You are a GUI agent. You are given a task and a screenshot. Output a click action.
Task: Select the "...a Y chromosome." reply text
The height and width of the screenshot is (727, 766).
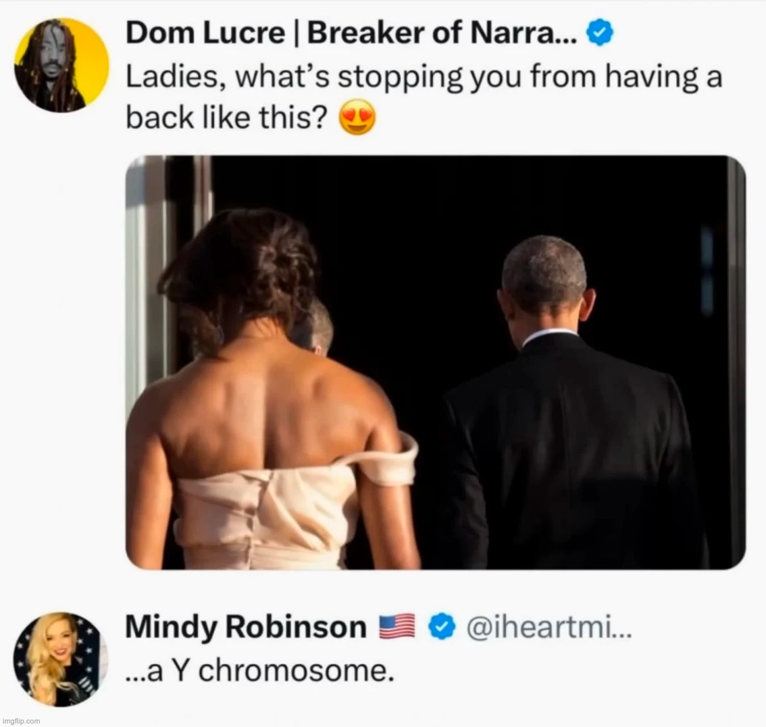click(260, 672)
